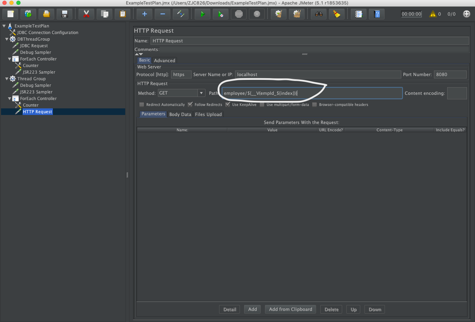The image size is (475, 322).
Task: Click the URL Encode? column header
Action: [331, 130]
